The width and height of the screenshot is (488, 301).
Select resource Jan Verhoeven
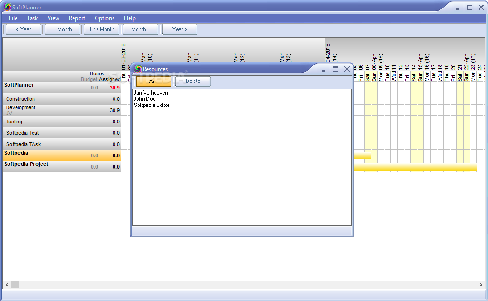point(151,93)
